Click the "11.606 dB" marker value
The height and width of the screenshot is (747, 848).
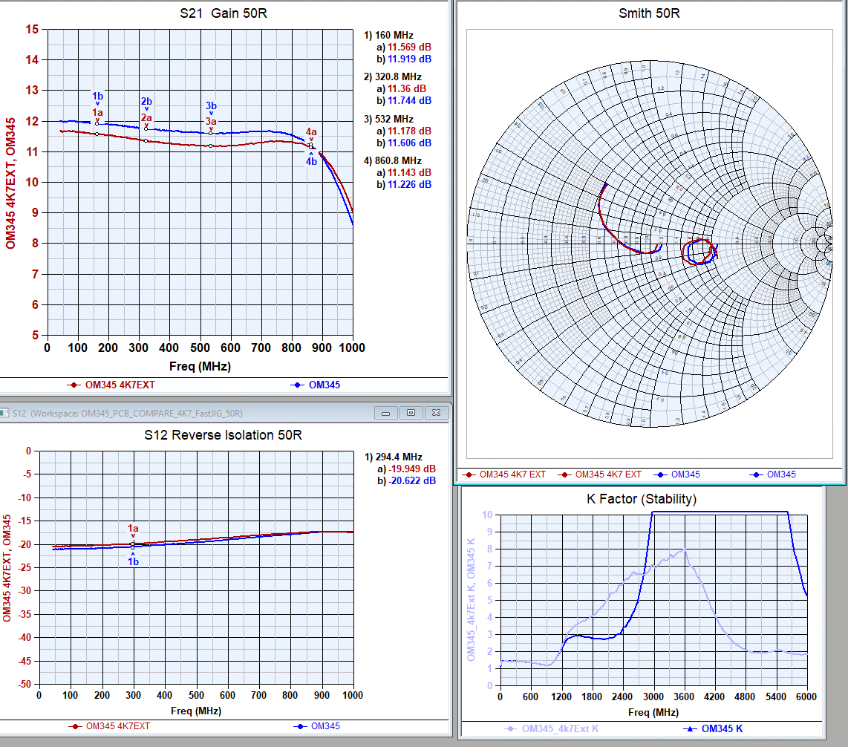(x=409, y=143)
